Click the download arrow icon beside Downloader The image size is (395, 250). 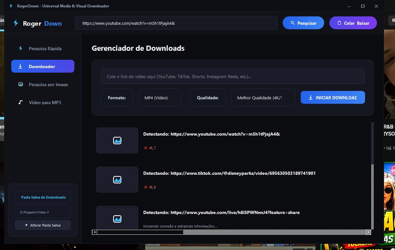20,67
